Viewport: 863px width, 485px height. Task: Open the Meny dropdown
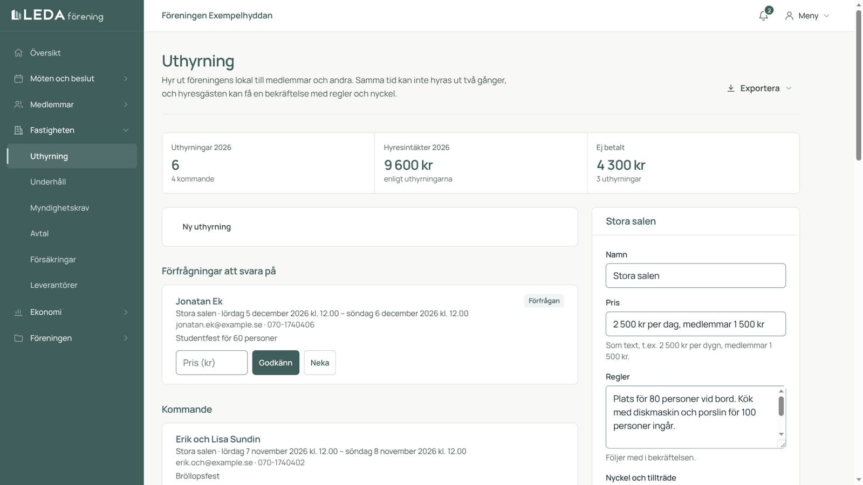807,16
